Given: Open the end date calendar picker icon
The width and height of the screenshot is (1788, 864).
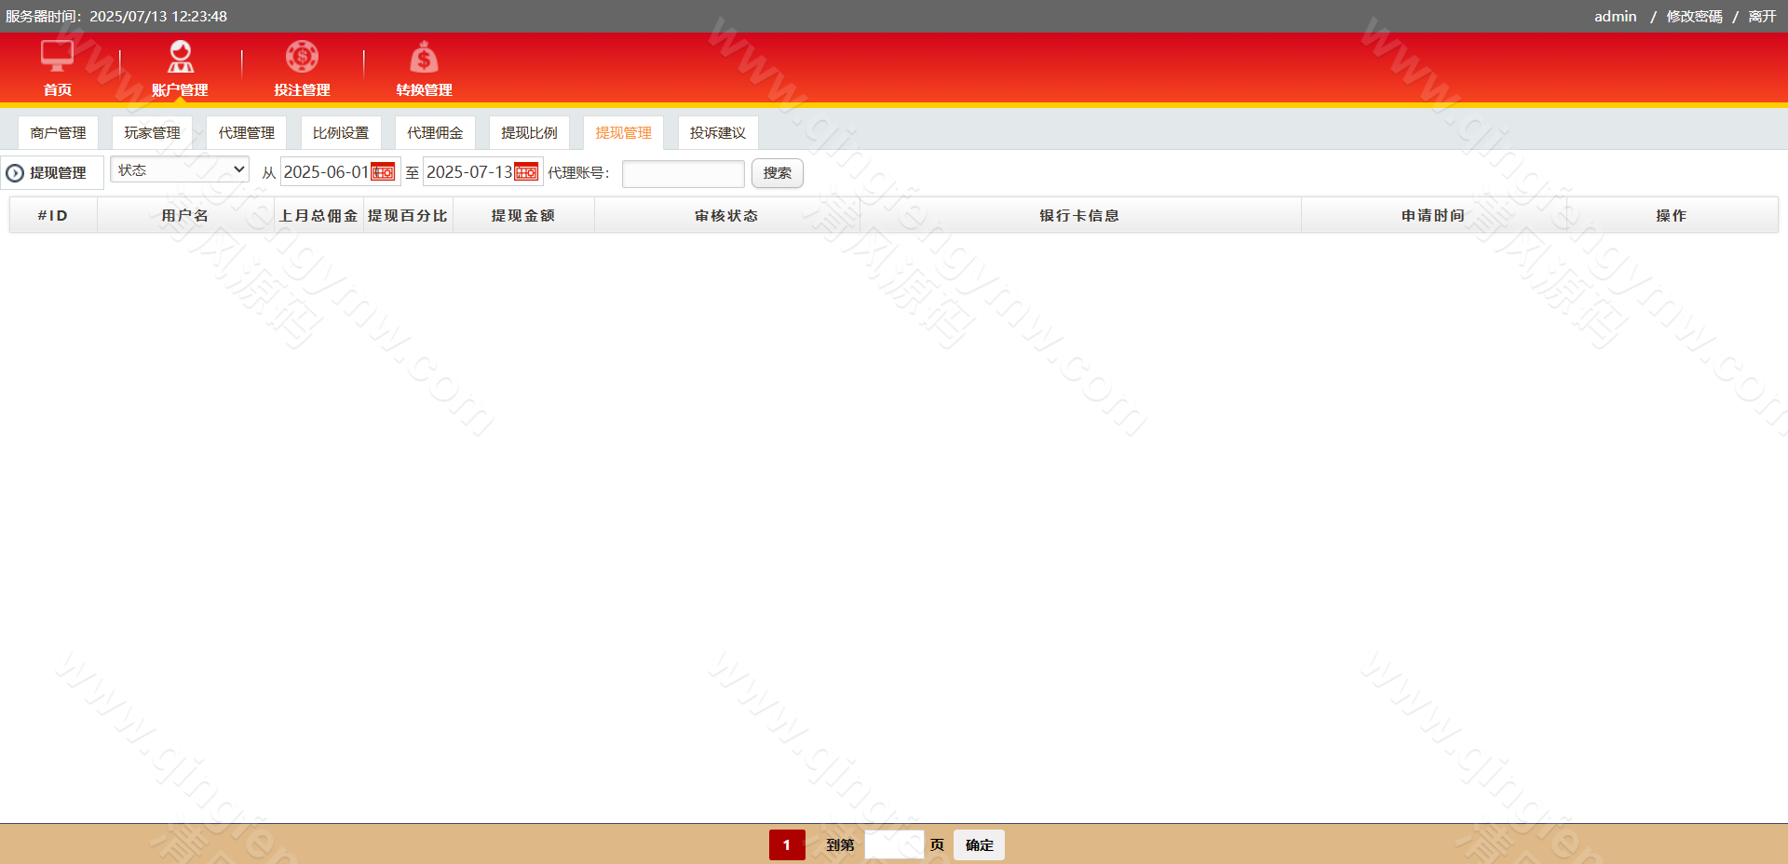Looking at the screenshot, I should tap(526, 172).
